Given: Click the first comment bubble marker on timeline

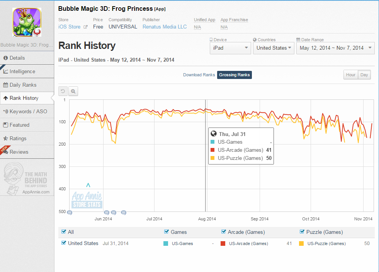Looking at the screenshot, I should [x=70, y=213].
